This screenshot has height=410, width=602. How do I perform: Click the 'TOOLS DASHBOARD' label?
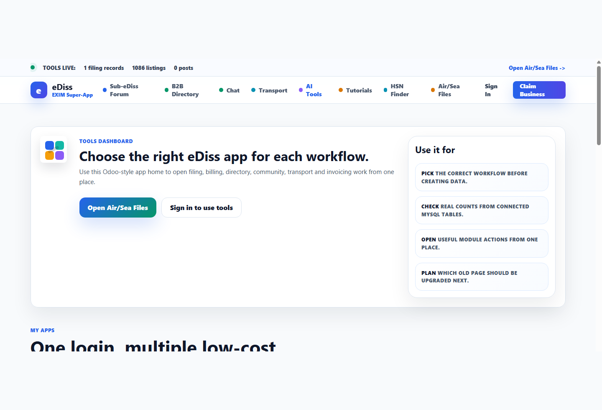pos(106,141)
